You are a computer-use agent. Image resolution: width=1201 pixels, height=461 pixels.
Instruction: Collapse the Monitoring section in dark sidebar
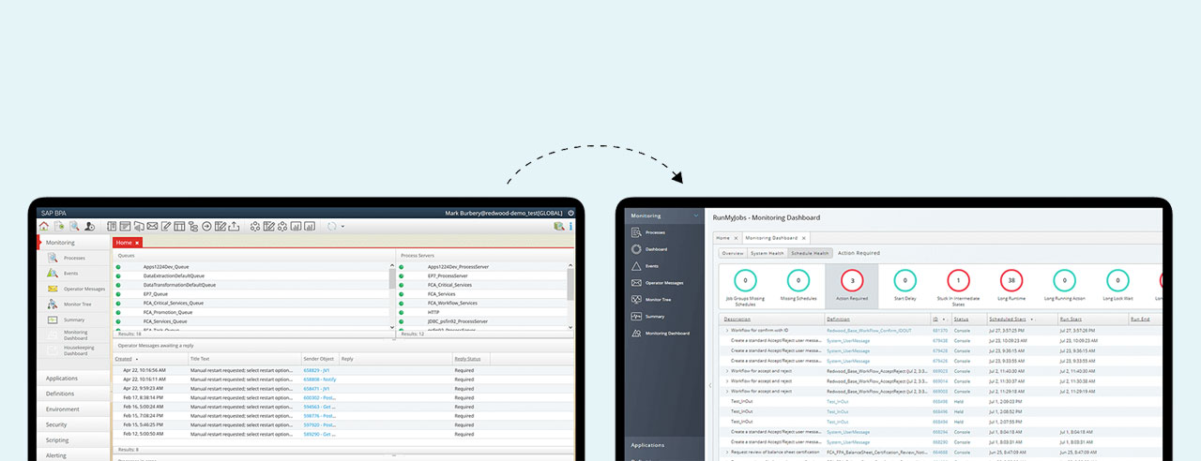coord(694,216)
